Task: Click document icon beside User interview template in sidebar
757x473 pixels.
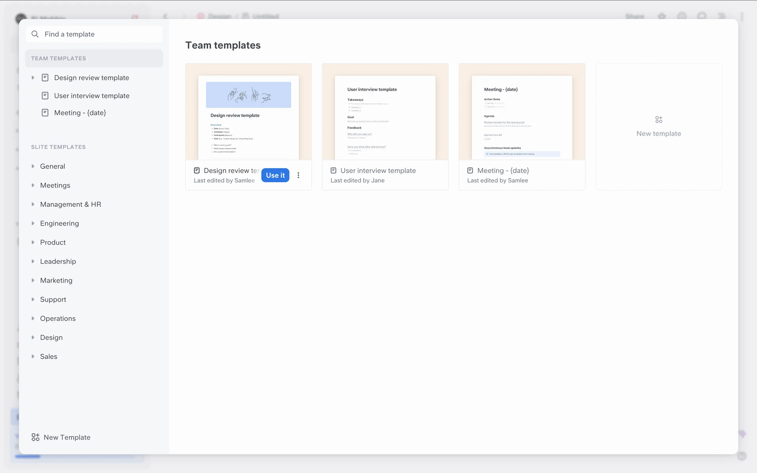Action: click(45, 96)
